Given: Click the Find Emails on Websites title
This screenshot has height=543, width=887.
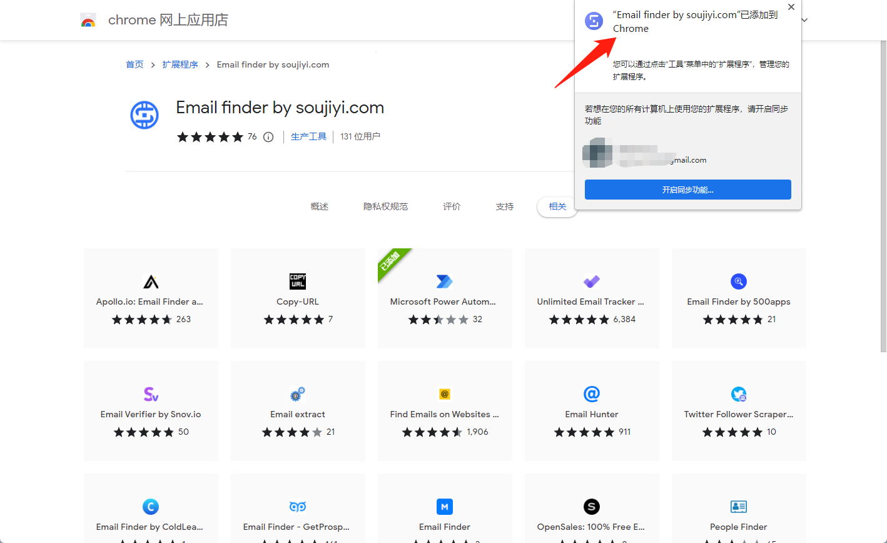Looking at the screenshot, I should tap(445, 414).
